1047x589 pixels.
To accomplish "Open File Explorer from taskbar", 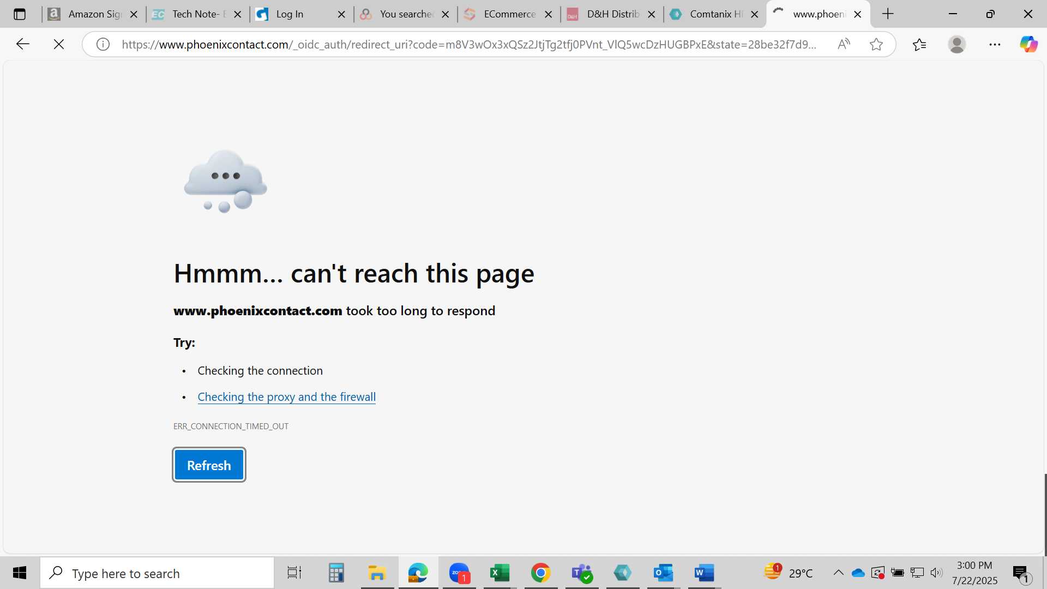I will click(377, 573).
